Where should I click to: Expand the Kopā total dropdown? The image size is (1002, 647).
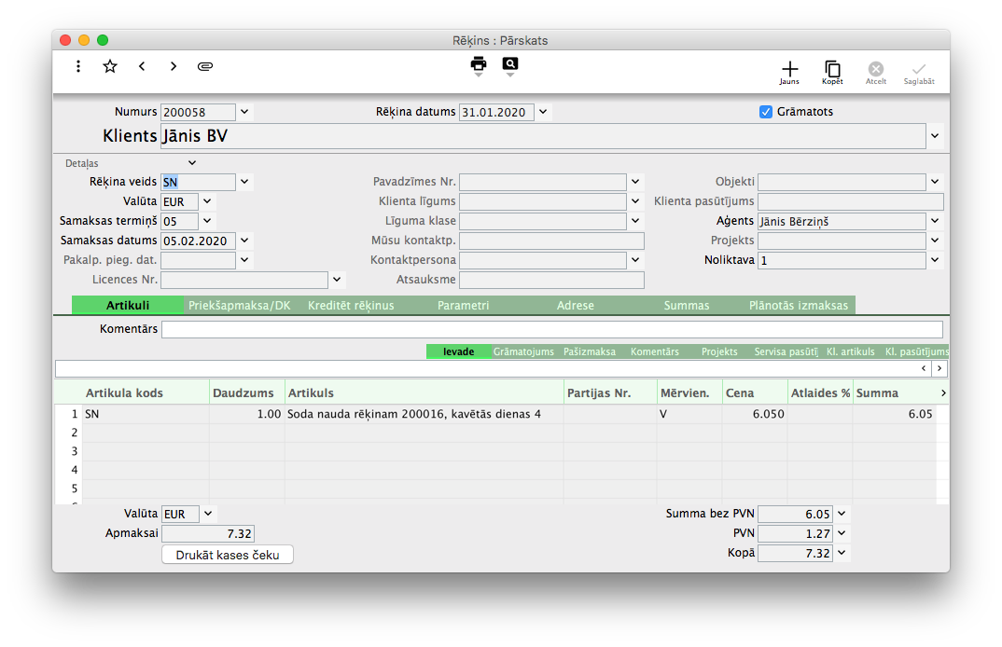tap(842, 553)
